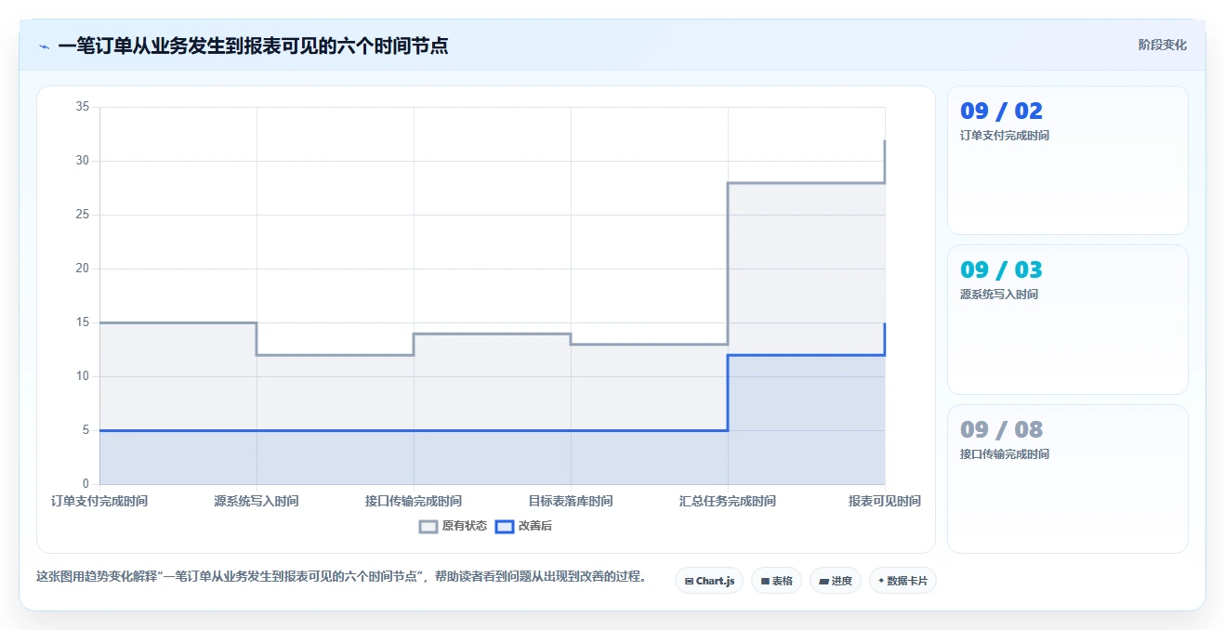Click the 09 / 02 date value

[x=1001, y=112]
